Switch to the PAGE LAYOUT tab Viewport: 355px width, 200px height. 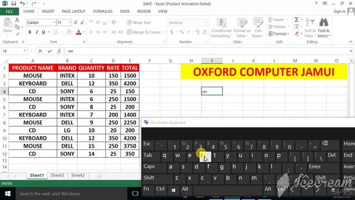click(74, 11)
